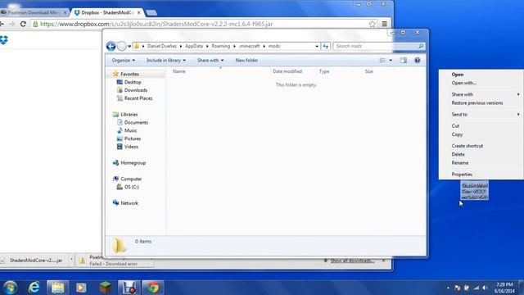Sort by Size column header
The height and width of the screenshot is (295, 524).
click(369, 71)
